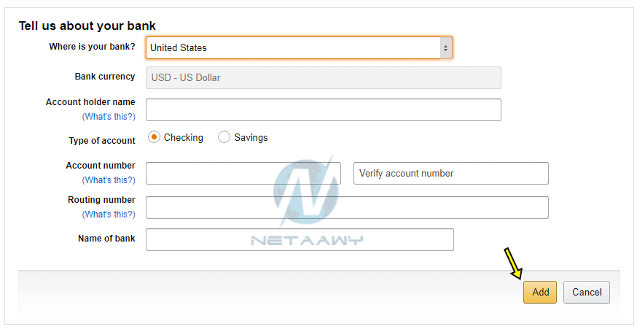Click the Account number field
637x332 pixels.
point(243,174)
